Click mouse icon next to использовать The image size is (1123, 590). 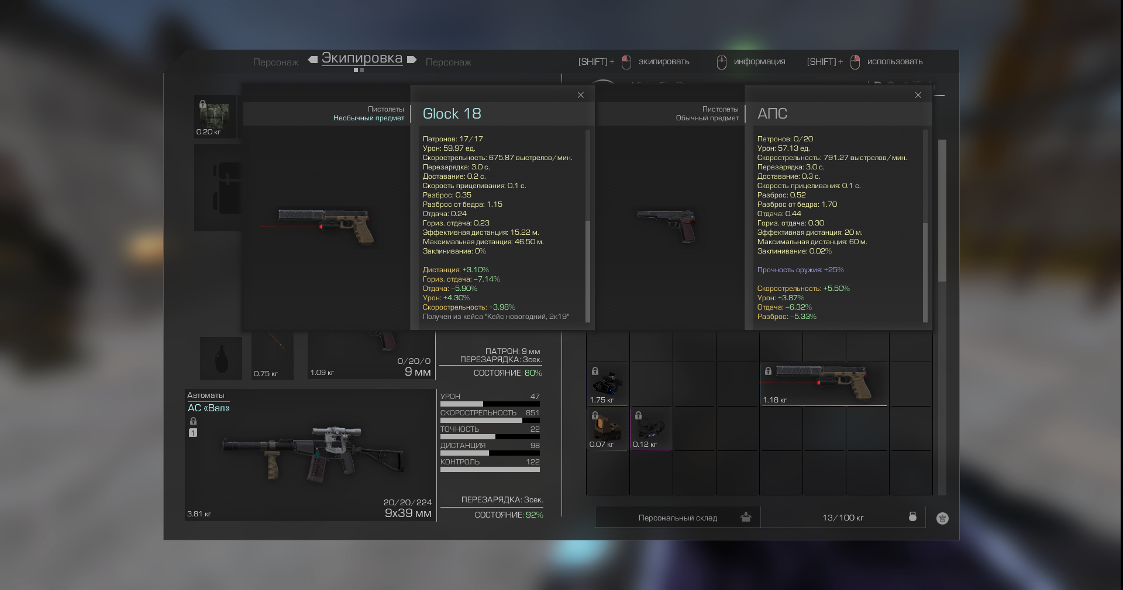855,62
